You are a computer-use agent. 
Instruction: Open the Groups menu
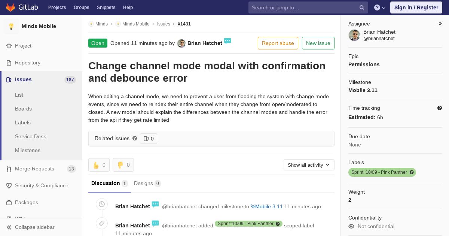pyautogui.click(x=81, y=7)
